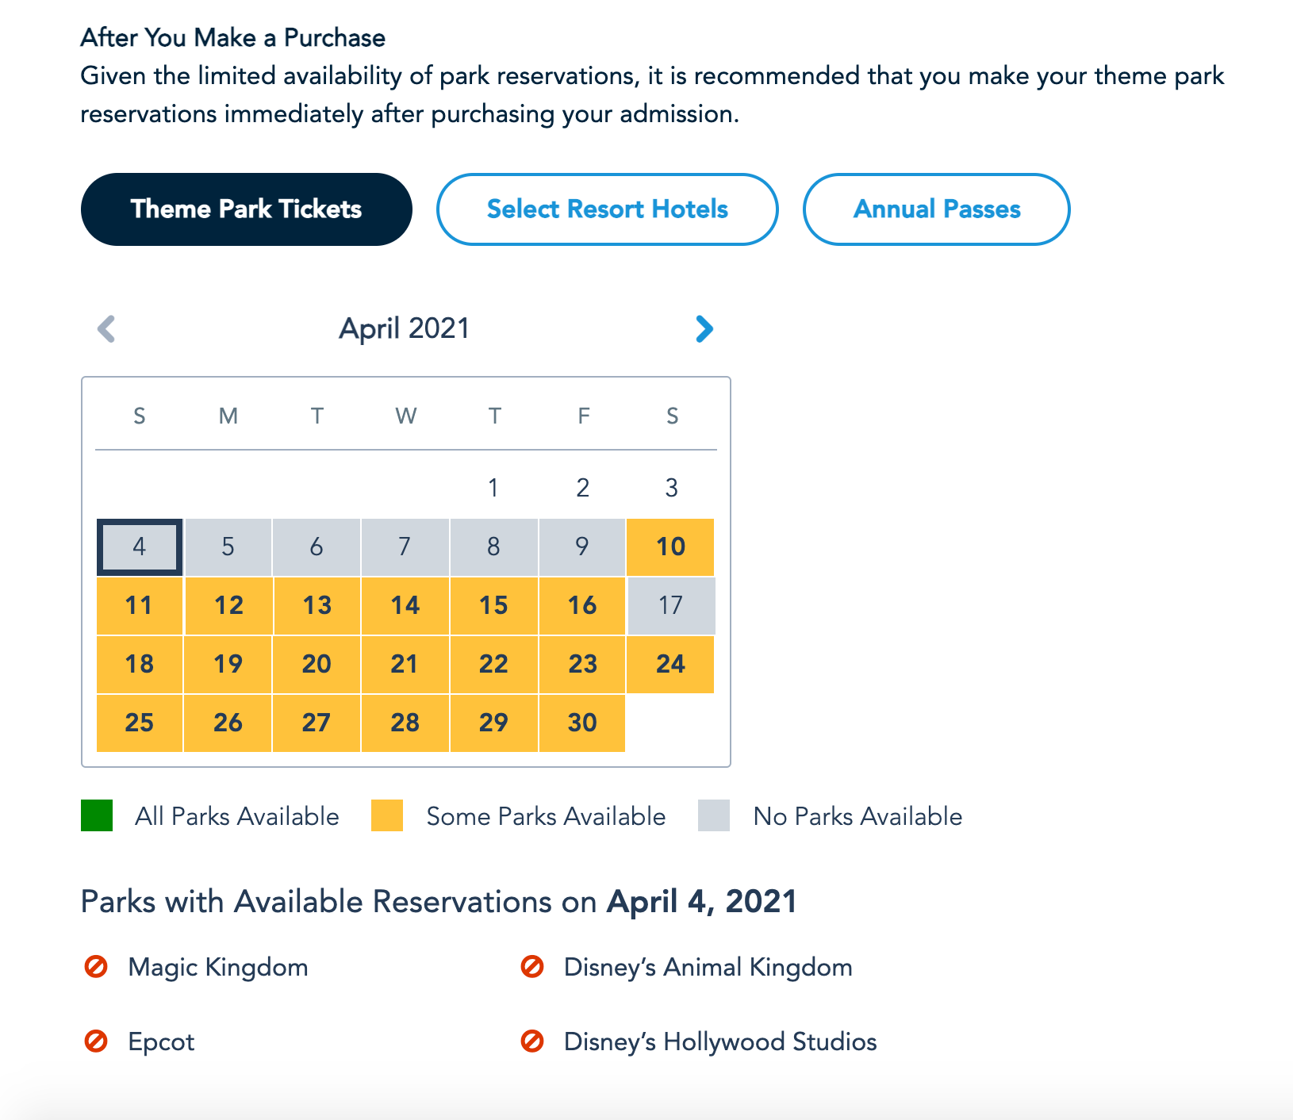Screen dimensions: 1293x1120
Task: Click unavailable icon beside Epcot
Action: (96, 1041)
